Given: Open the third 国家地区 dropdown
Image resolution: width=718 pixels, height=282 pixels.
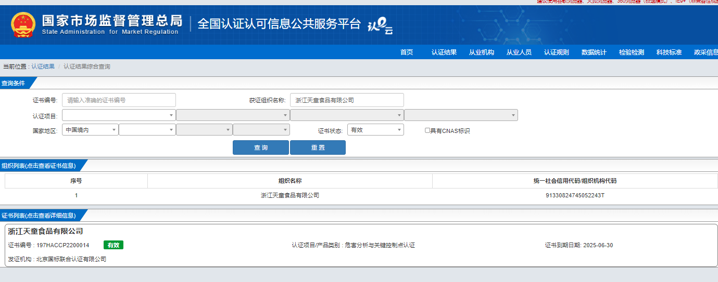Looking at the screenshot, I should tap(204, 130).
